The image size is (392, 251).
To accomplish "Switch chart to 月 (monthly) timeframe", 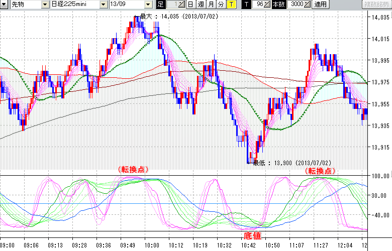I will 211,5.
